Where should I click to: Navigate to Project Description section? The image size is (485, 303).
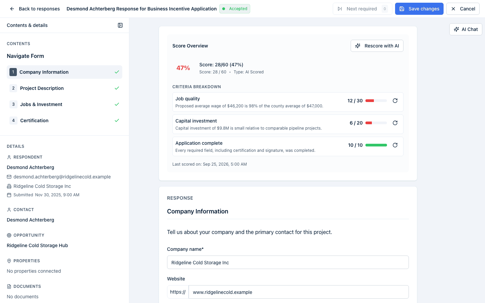(x=64, y=88)
